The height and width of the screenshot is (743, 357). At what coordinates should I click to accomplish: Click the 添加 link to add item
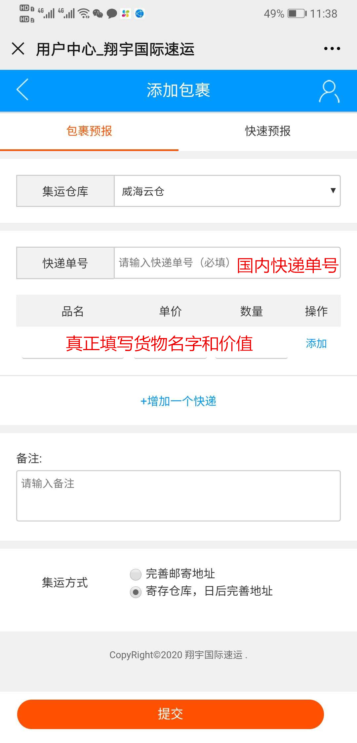pos(316,344)
